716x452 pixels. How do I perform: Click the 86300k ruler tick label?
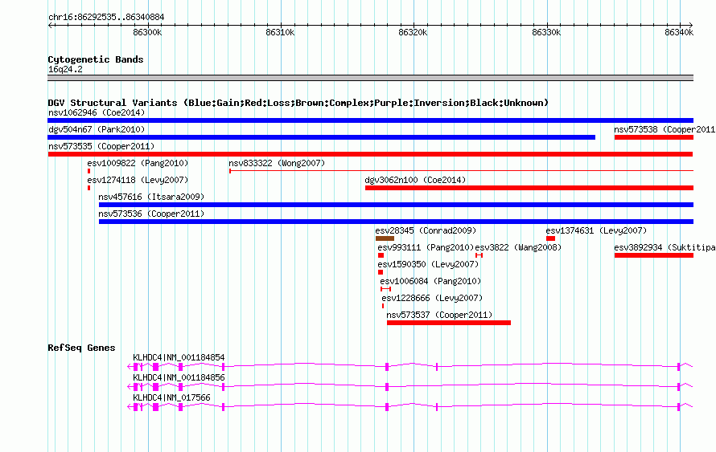coord(147,32)
